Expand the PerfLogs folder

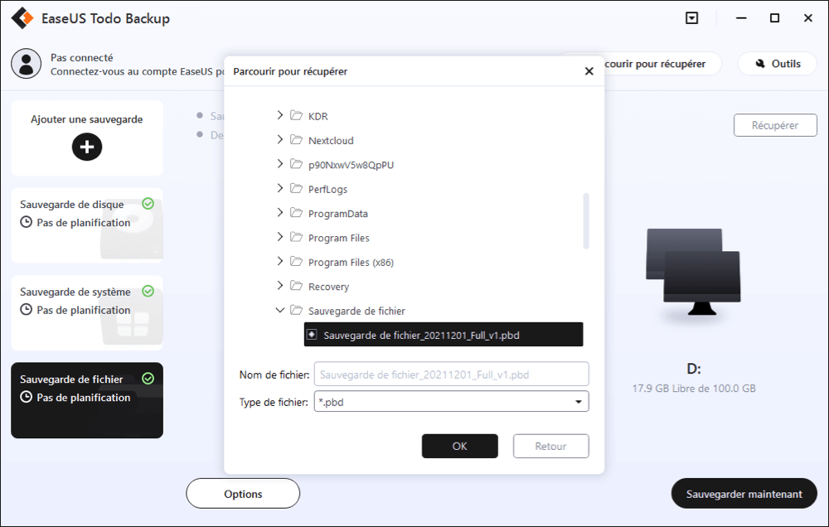point(279,188)
